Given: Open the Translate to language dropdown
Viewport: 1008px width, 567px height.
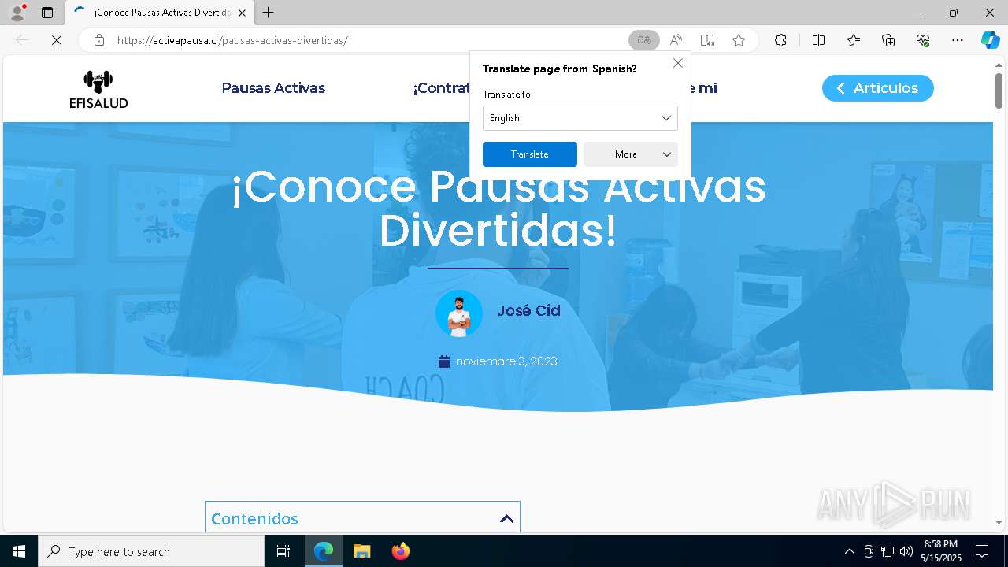Looking at the screenshot, I should point(580,118).
